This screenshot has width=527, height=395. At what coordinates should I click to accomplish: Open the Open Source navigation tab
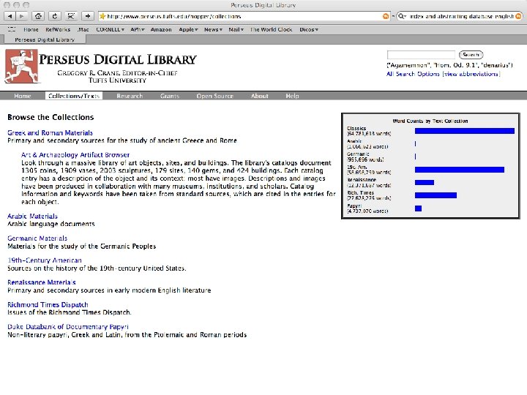click(x=214, y=96)
